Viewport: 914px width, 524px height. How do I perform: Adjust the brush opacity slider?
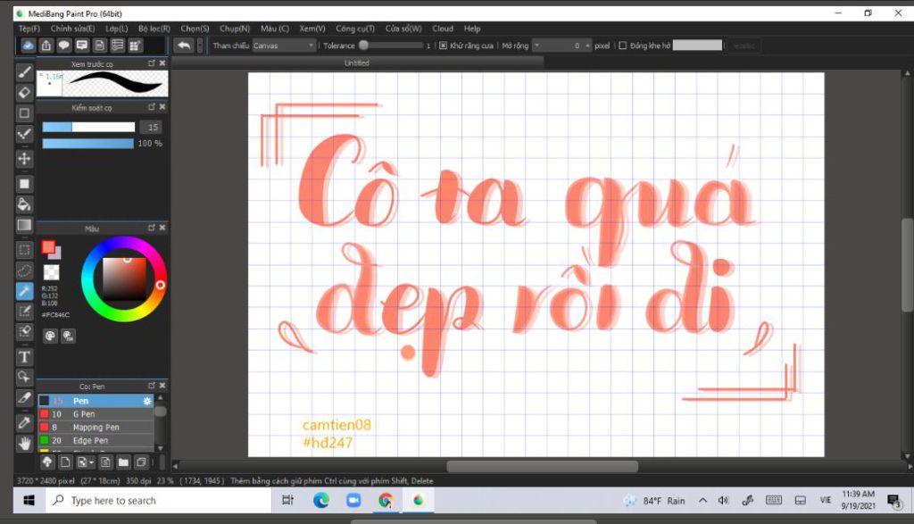[x=88, y=144]
